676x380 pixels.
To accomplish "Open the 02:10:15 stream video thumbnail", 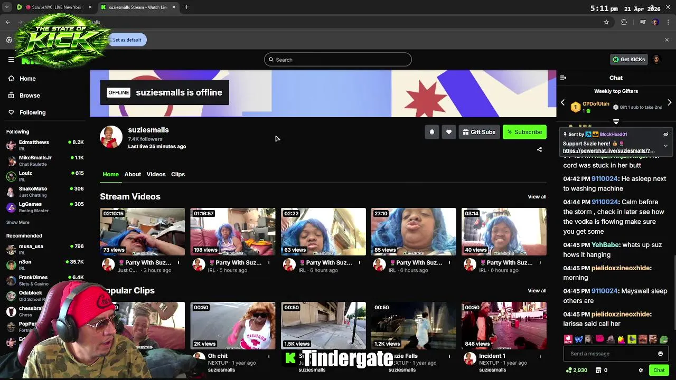I will point(143,232).
